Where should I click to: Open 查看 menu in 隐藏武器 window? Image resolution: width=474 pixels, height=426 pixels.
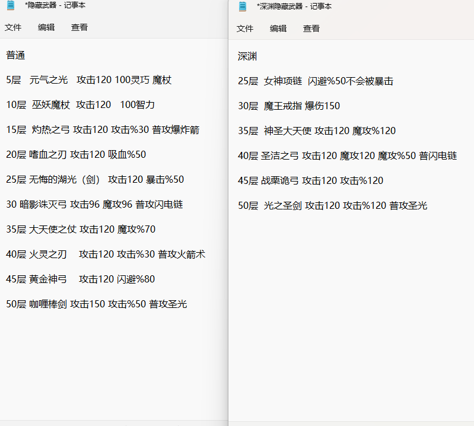pos(79,27)
